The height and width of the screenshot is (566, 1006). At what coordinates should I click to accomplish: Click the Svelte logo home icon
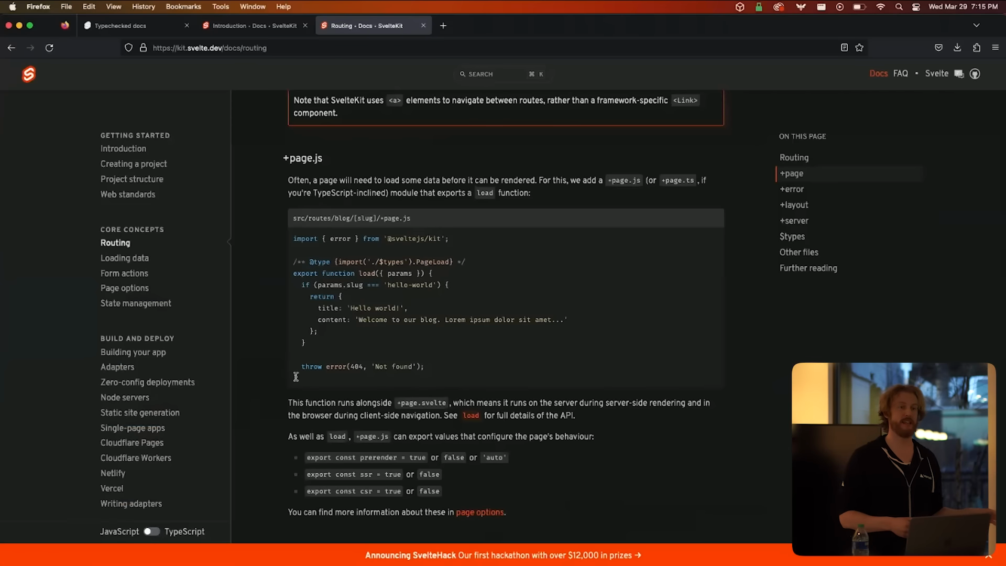pos(28,74)
